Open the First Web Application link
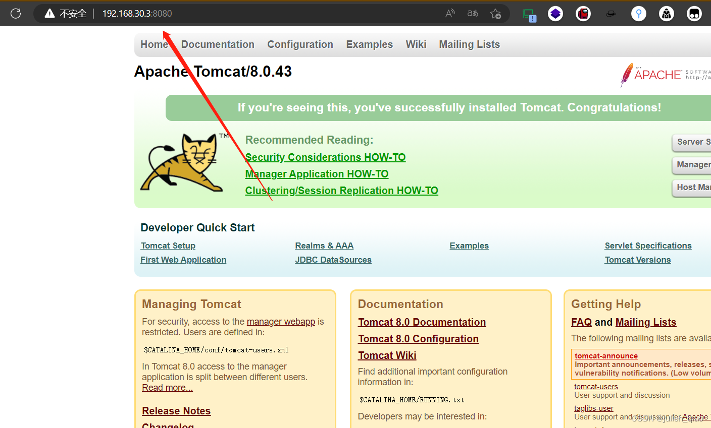The image size is (711, 428). 183,260
